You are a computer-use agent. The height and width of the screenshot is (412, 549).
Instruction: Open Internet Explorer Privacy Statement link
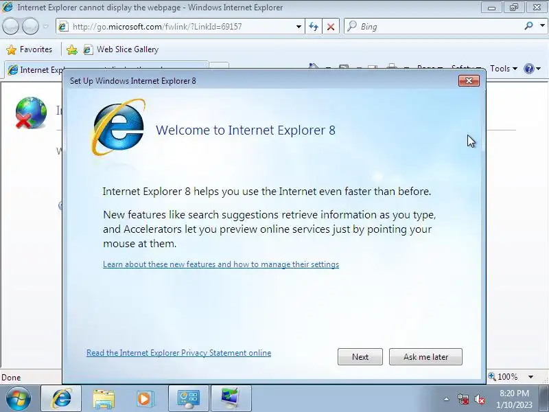[x=179, y=353]
